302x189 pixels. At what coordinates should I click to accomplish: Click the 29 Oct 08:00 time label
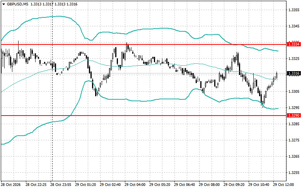209,185
